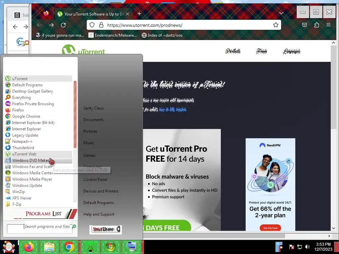Open Santy Claus user folder

(x=93, y=108)
